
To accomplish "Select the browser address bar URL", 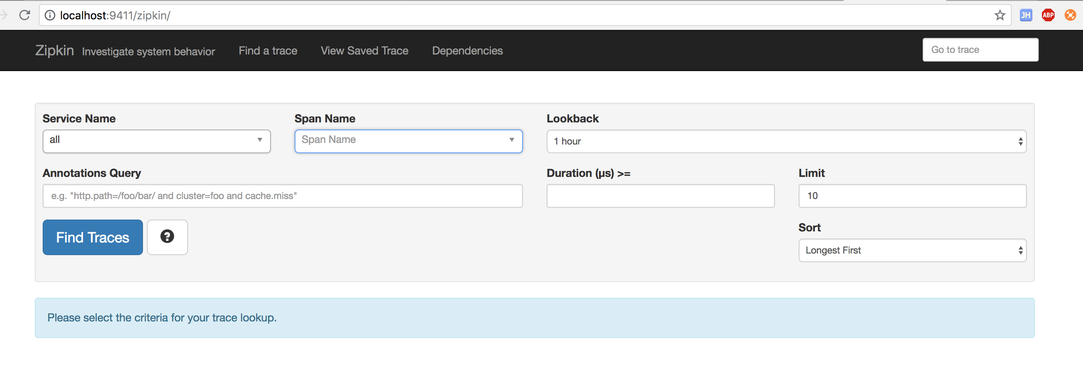I will pos(115,15).
